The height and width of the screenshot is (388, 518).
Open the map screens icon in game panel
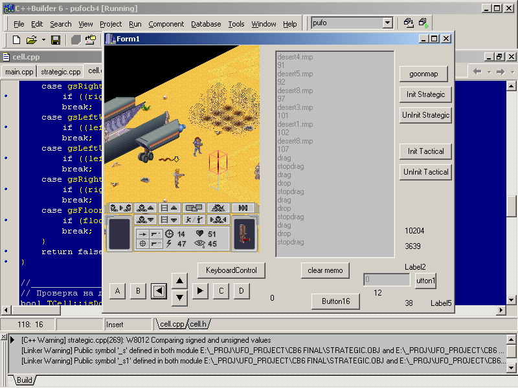tap(194, 208)
